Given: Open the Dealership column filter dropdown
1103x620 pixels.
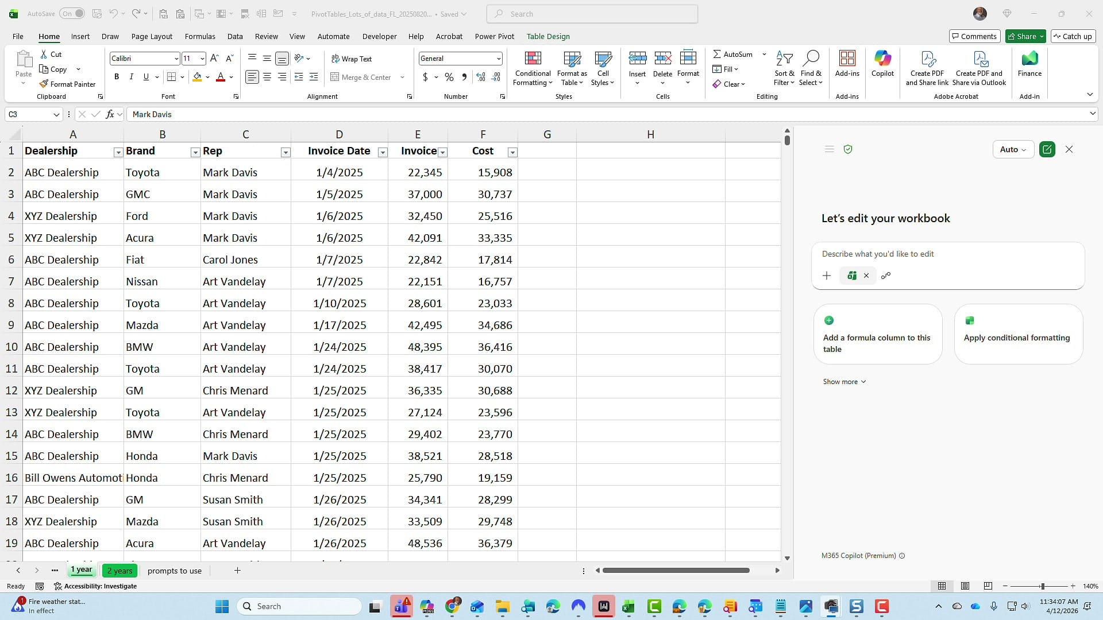Looking at the screenshot, I should [x=118, y=153].
